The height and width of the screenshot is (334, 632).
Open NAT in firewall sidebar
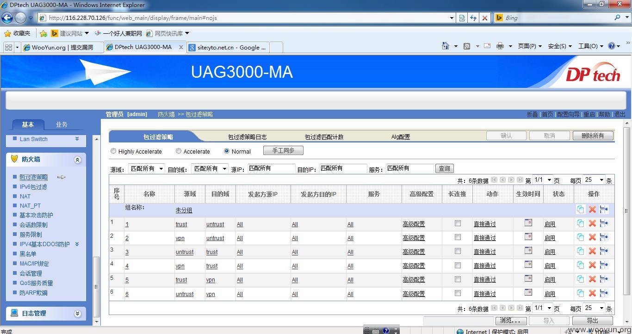(x=25, y=197)
